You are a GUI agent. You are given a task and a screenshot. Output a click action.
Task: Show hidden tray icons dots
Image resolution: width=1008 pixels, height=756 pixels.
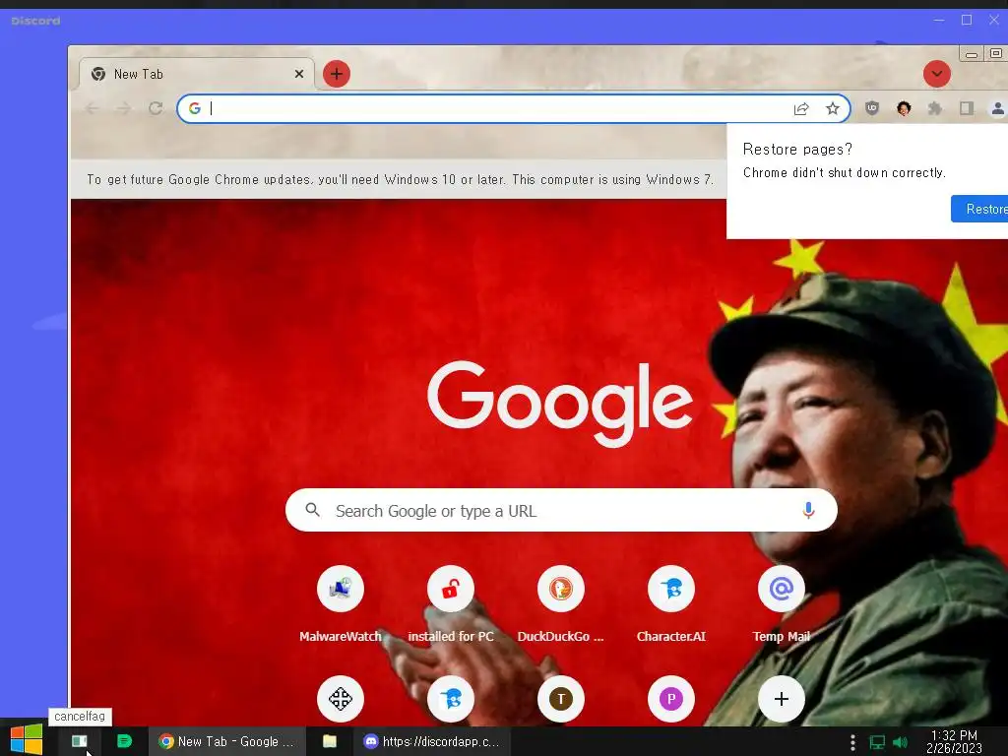[x=852, y=742]
